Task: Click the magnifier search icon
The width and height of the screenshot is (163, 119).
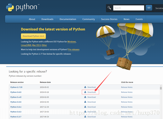Action: pos(109,8)
